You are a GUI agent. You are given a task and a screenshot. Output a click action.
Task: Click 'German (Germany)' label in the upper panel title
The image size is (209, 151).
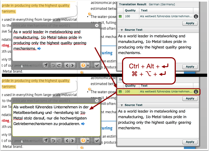(x=162, y=5)
